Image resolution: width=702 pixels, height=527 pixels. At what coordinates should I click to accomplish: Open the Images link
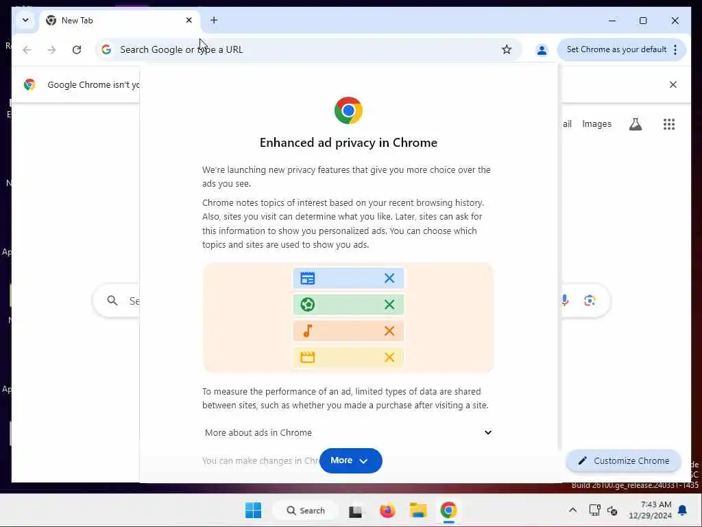coord(596,124)
